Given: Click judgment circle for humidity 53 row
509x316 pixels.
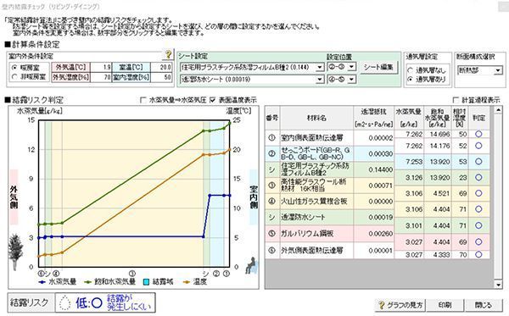Looking at the screenshot, I should [478, 162].
